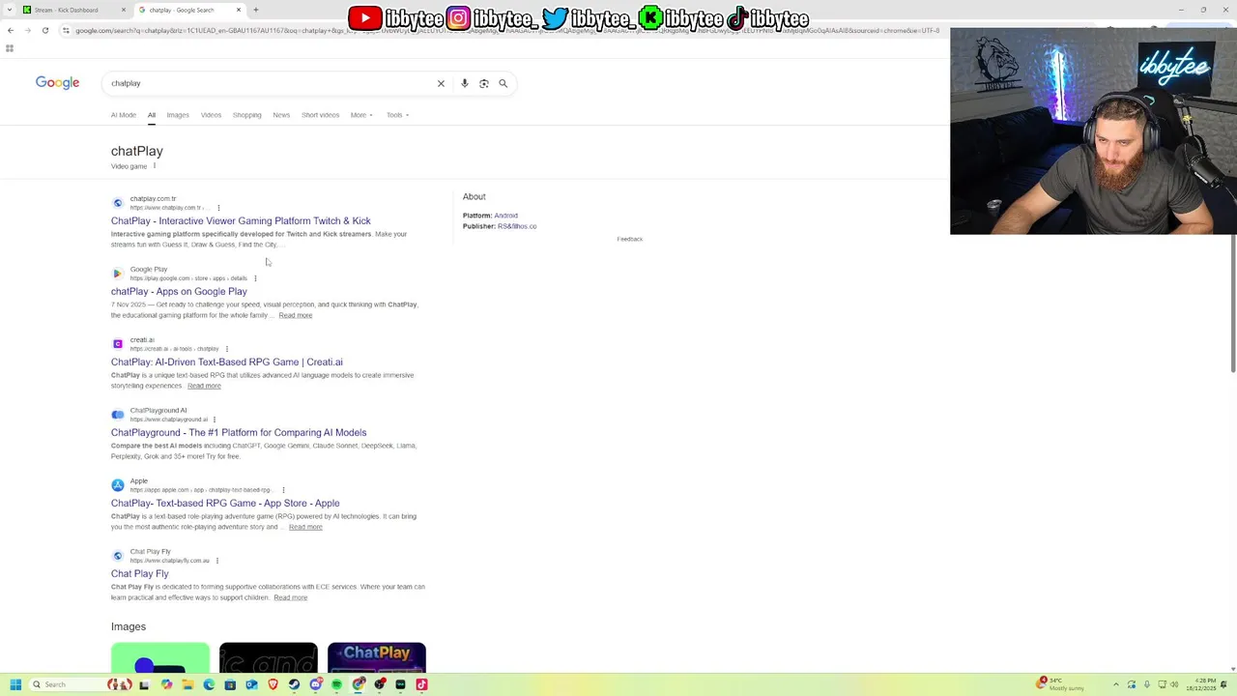Image resolution: width=1237 pixels, height=696 pixels.
Task: Start voice search with microphone icon
Action: click(x=465, y=83)
